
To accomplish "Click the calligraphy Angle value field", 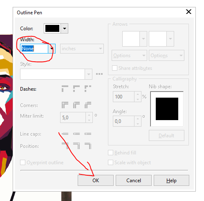I will pos(123,121).
